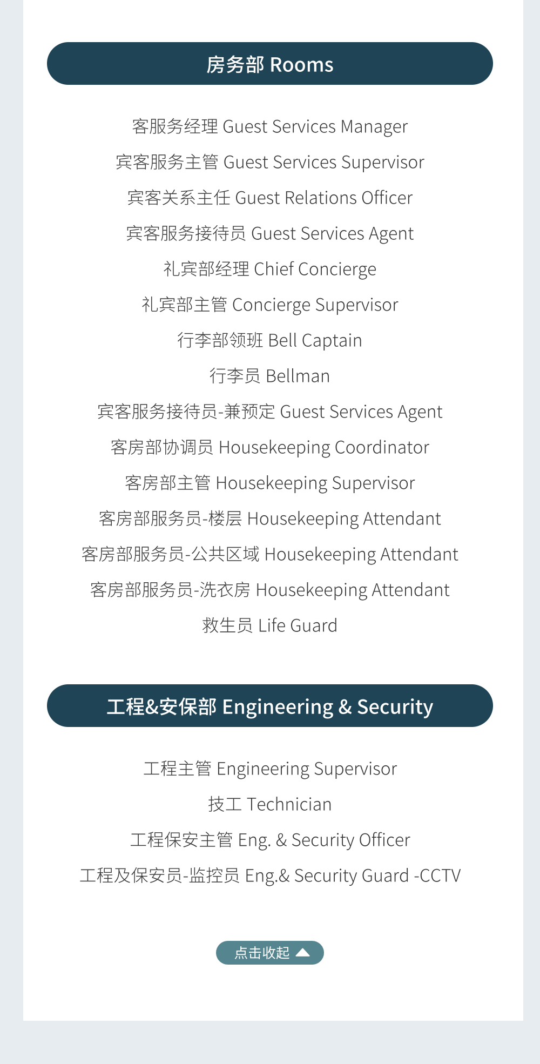Select the Bell Captain position
Viewport: 540px width, 1064px height.
(x=270, y=341)
